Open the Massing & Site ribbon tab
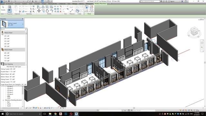The width and height of the screenshot is (206, 116). pyautogui.click(x=52, y=4)
